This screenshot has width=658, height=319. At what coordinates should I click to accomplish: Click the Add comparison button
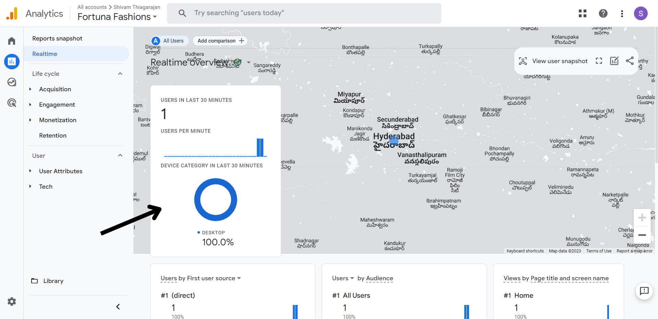tap(220, 41)
